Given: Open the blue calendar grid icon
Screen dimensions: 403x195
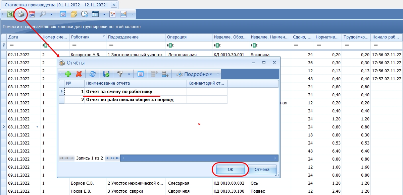Looking at the screenshot, I should pos(95,14).
